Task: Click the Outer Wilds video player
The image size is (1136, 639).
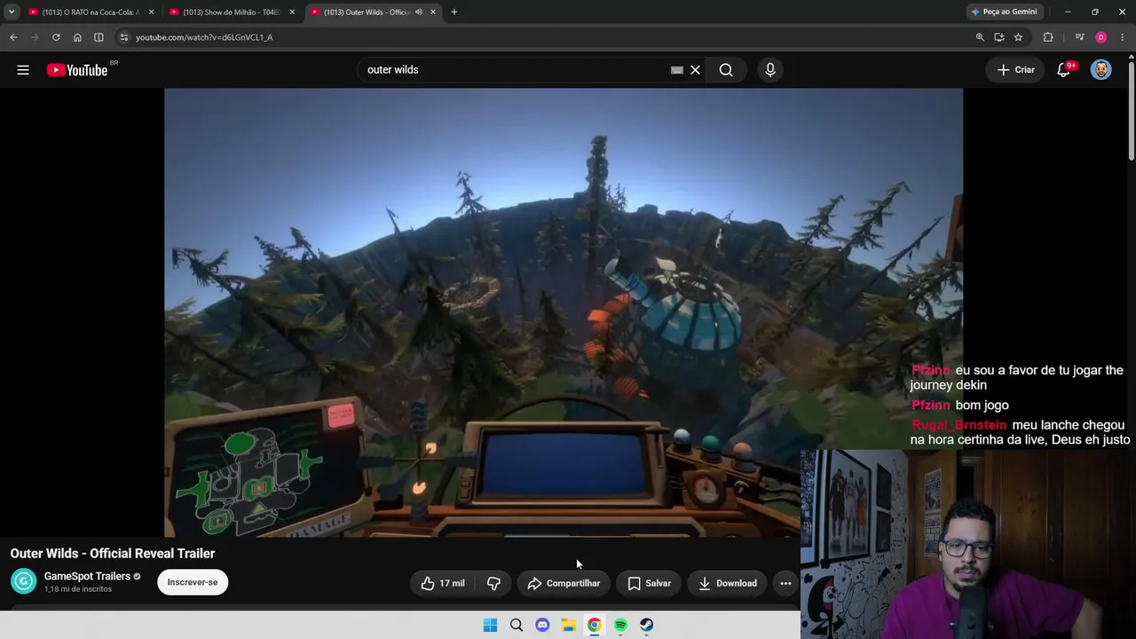Action: coord(564,312)
